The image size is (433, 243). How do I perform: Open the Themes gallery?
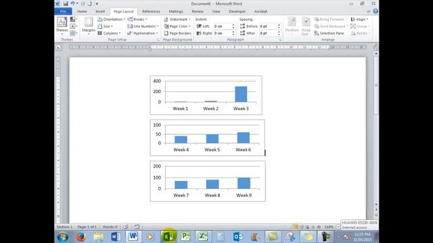pyautogui.click(x=62, y=26)
